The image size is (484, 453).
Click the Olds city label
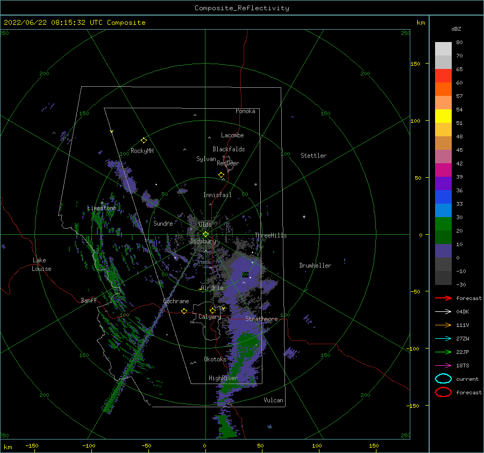point(205,225)
